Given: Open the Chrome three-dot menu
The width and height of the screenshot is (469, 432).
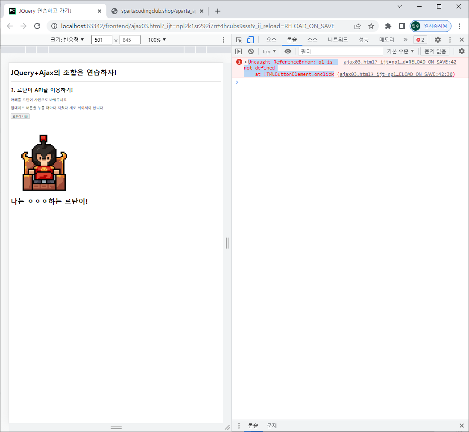Looking at the screenshot, I should tap(460, 26).
